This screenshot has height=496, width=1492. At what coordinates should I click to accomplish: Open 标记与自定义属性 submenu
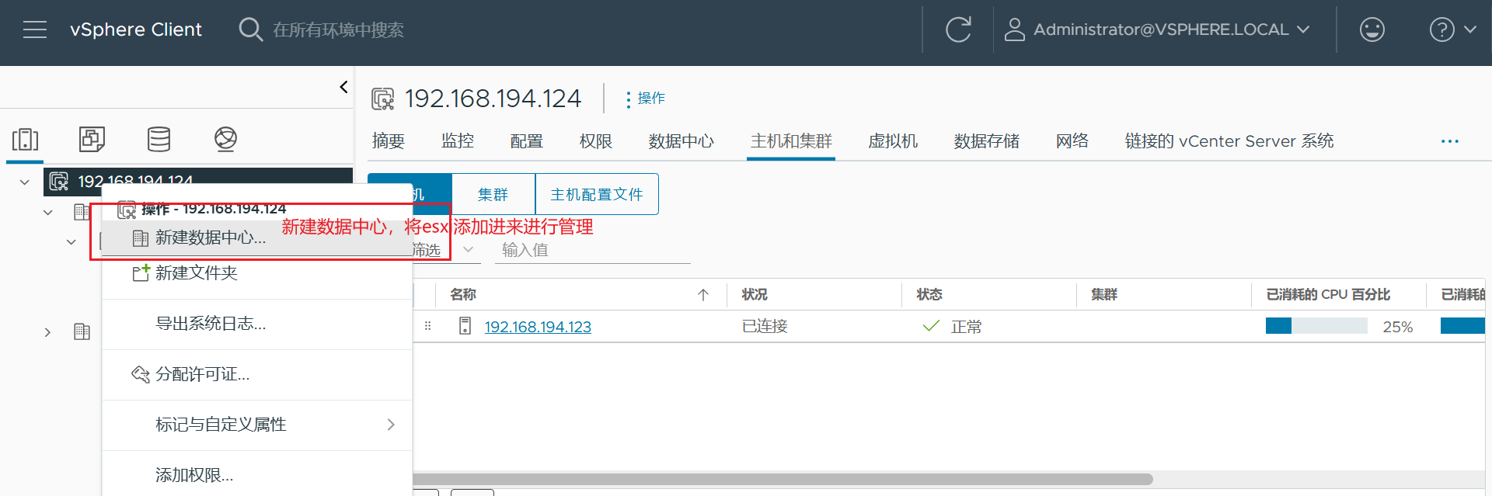(256, 425)
